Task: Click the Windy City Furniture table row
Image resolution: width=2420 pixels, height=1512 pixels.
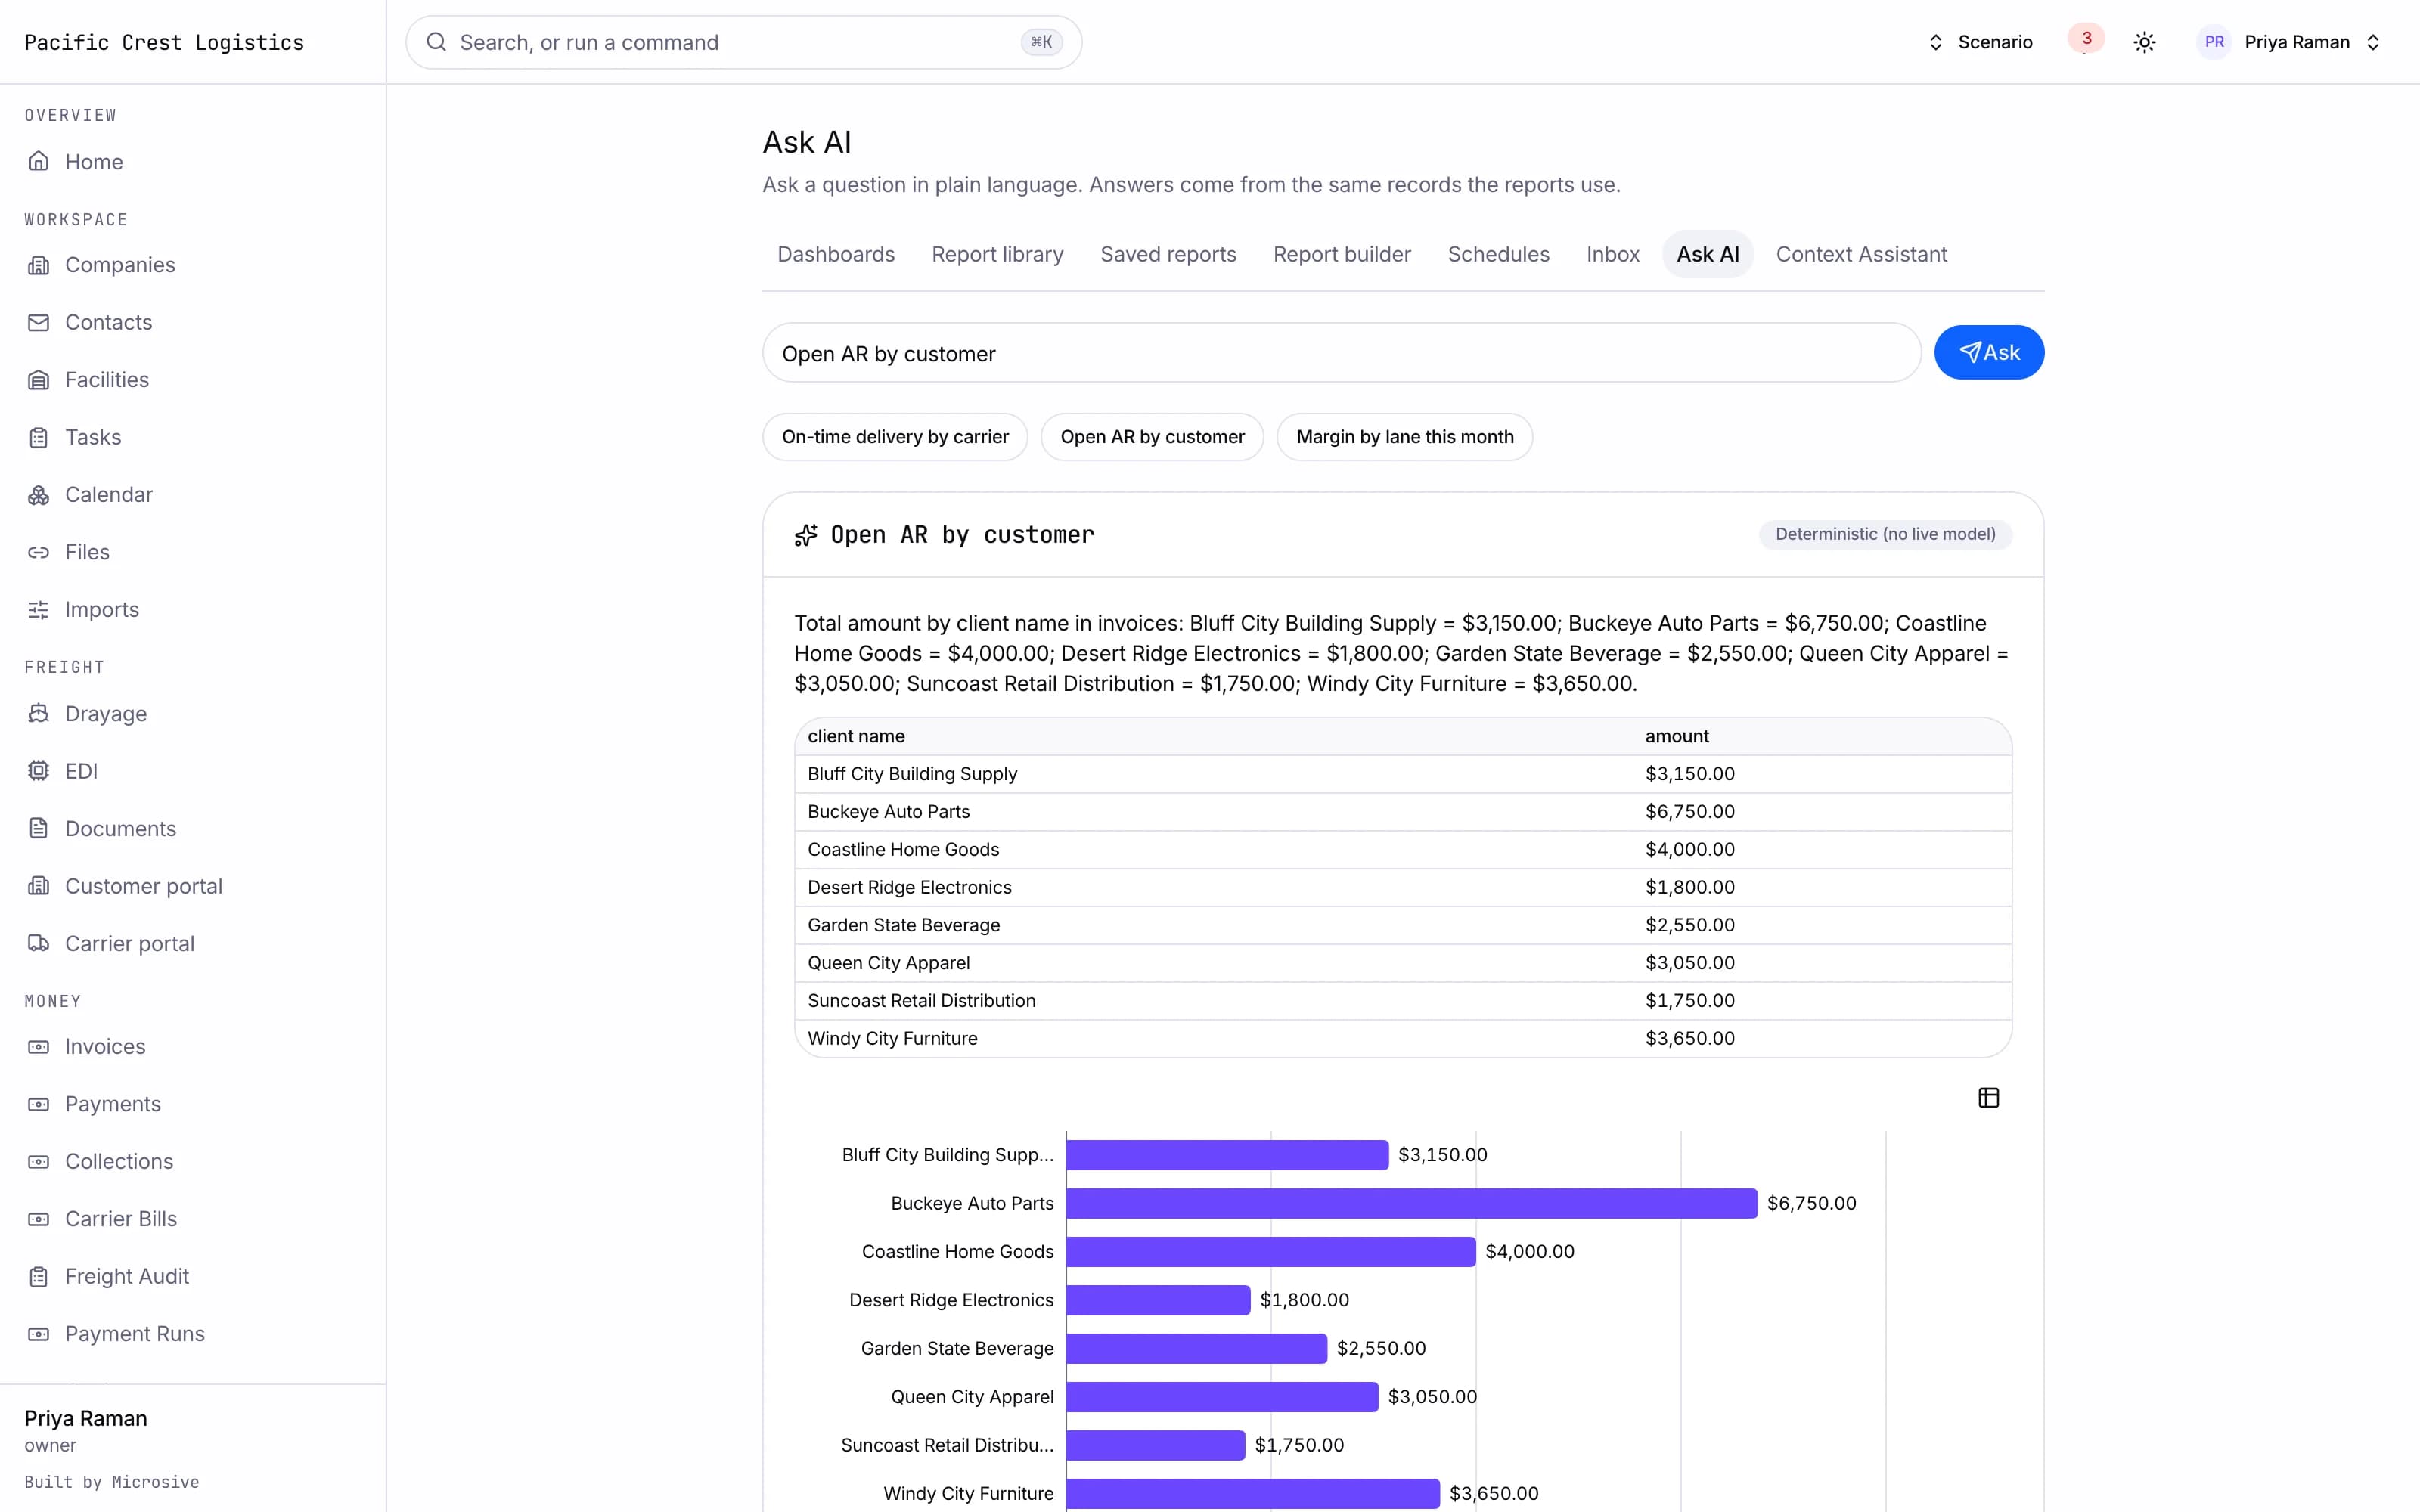Action: pos(1402,1038)
